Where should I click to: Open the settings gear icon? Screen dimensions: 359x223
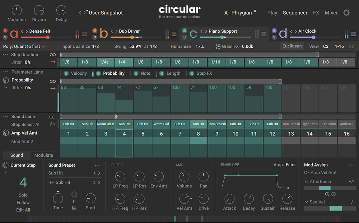tap(346, 13)
